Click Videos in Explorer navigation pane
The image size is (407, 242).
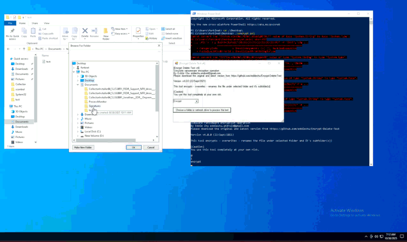19,142
